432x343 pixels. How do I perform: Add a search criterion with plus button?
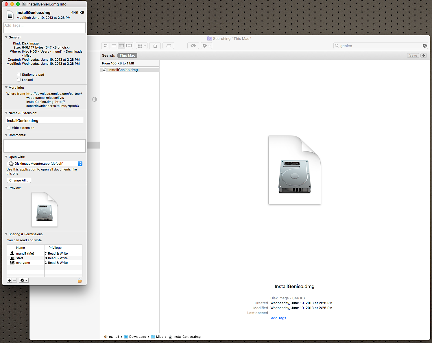click(424, 55)
